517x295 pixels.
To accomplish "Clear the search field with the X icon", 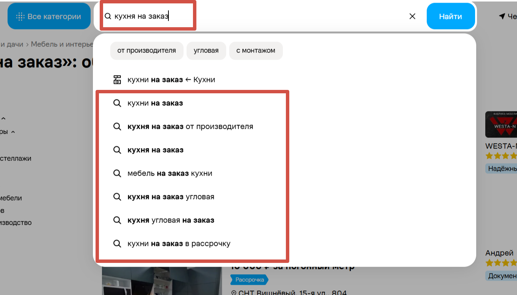I will 412,16.
